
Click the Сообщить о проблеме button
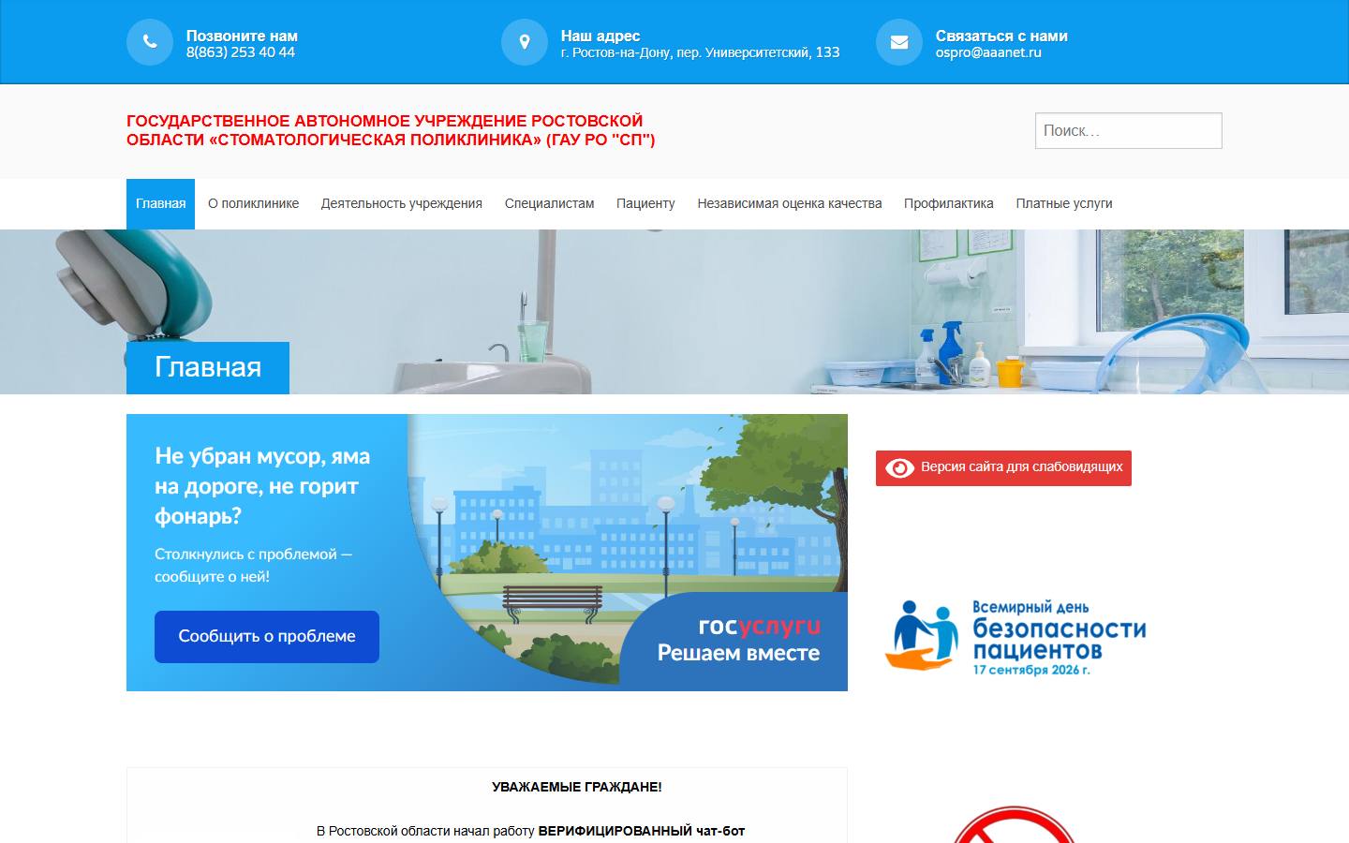coord(267,637)
